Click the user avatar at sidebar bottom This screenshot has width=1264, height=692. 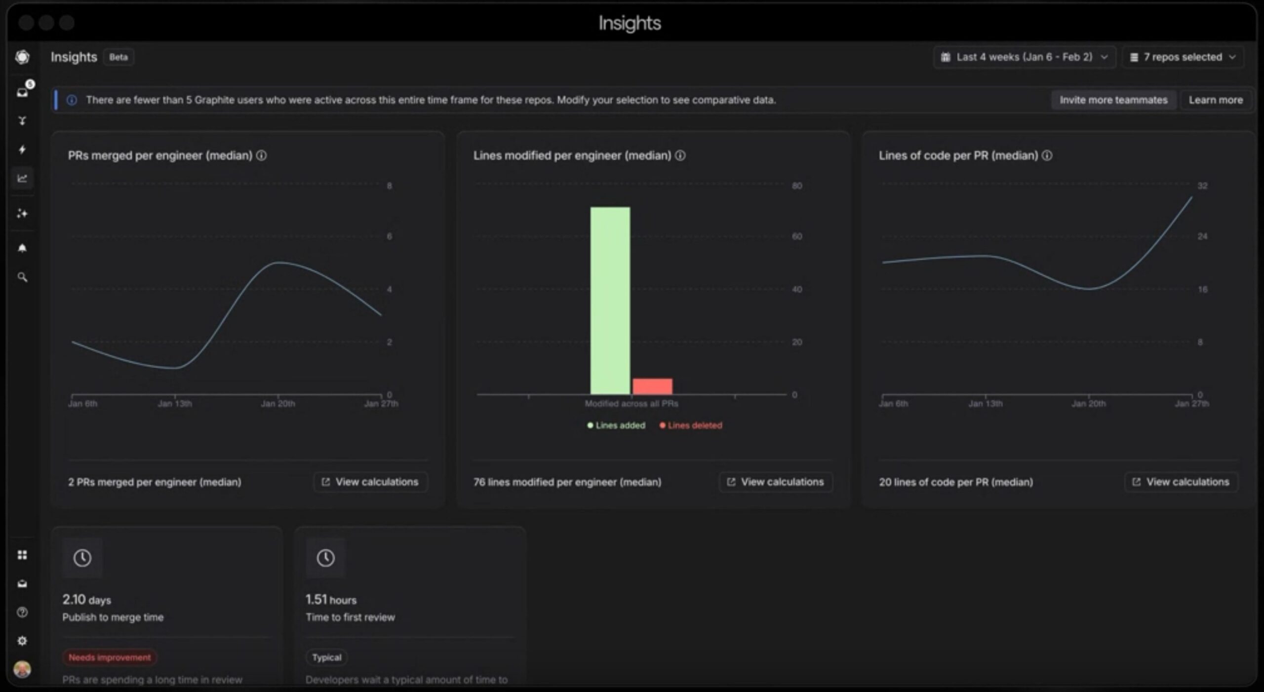pyautogui.click(x=22, y=669)
